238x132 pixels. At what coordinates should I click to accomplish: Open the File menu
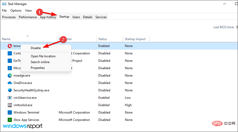pyautogui.click(x=4, y=11)
